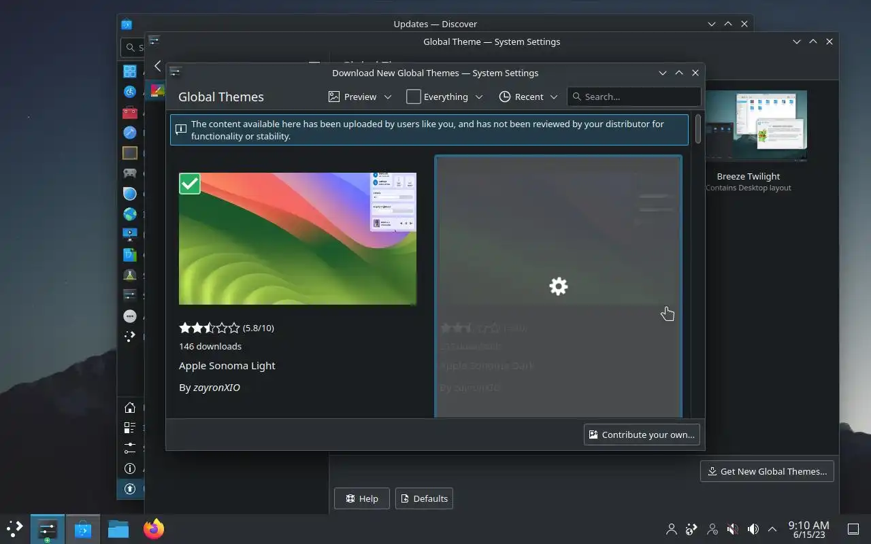Click the loading gear on Apple Sonoma Dark card
The image size is (871, 544).
(x=559, y=286)
